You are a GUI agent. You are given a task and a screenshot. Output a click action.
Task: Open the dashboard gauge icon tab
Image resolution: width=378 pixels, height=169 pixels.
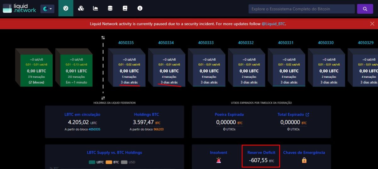[66, 8]
